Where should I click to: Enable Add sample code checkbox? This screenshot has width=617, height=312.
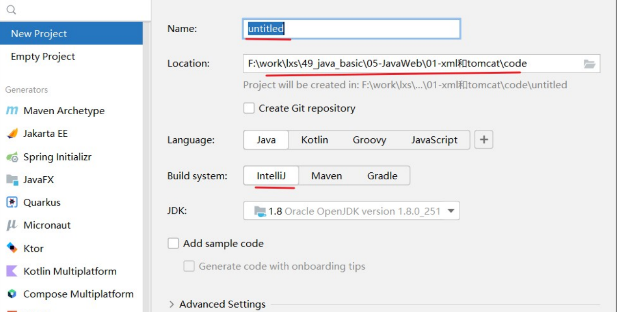pos(173,243)
